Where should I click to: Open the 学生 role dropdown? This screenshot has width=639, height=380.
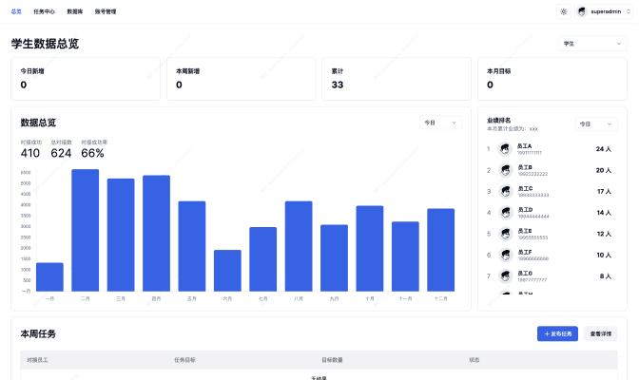point(588,44)
